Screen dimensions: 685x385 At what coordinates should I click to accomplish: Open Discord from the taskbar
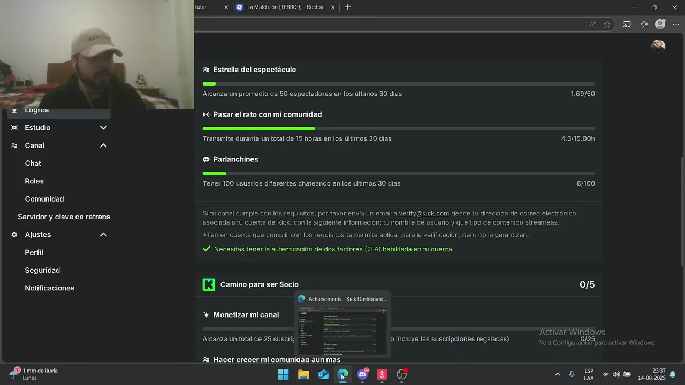[363, 374]
